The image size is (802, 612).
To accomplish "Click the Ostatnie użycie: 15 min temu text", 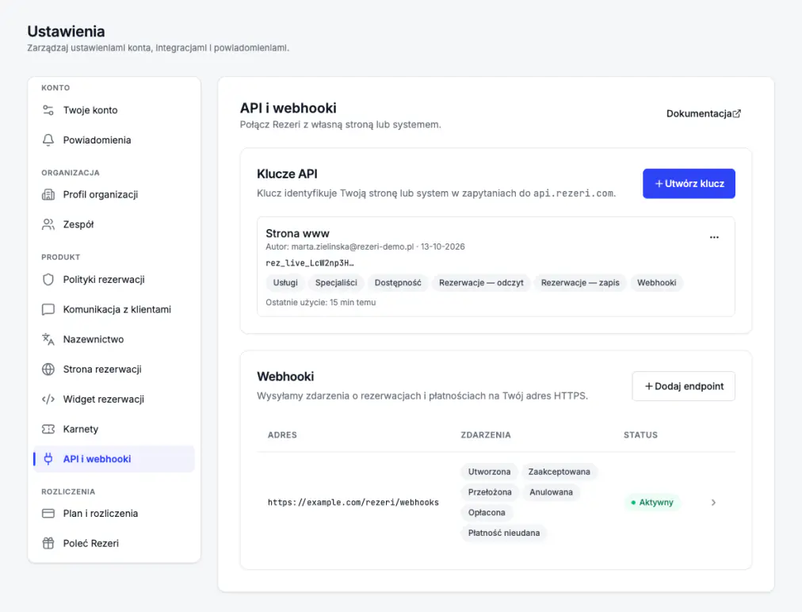I will [321, 302].
